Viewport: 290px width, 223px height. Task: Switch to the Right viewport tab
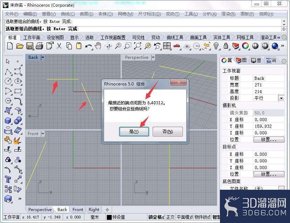pyautogui.click(x=94, y=210)
